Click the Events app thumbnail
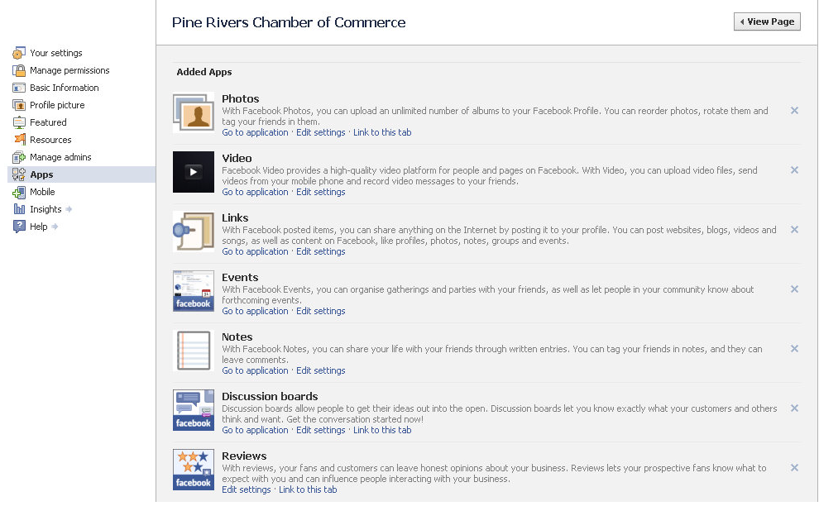Viewport: 819px width, 530px height. coord(193,291)
